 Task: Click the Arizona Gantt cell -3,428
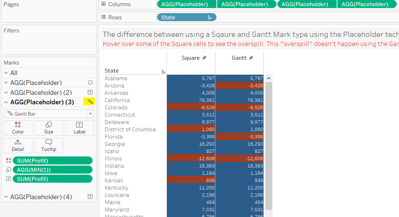pyautogui.click(x=239, y=86)
